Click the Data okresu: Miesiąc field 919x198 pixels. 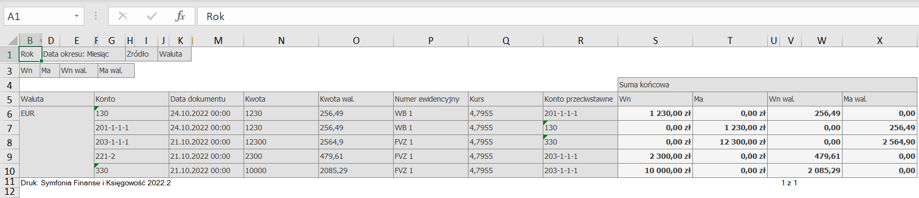pos(83,54)
